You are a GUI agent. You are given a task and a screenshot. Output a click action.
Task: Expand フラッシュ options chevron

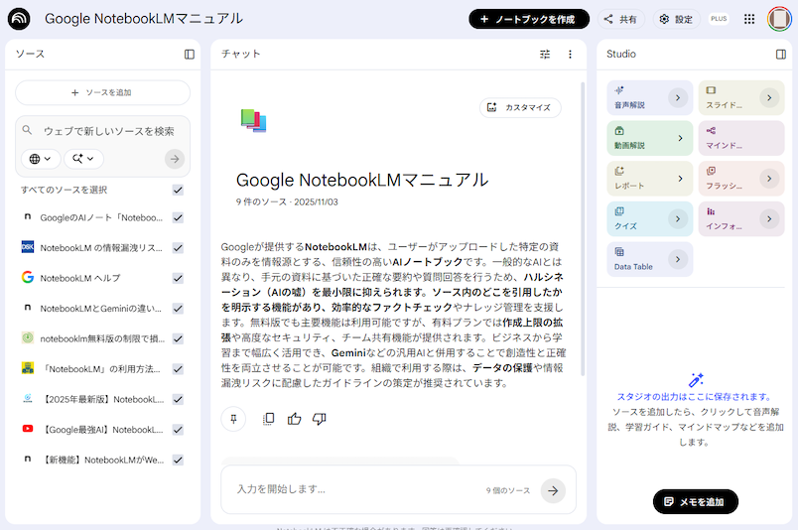click(769, 179)
